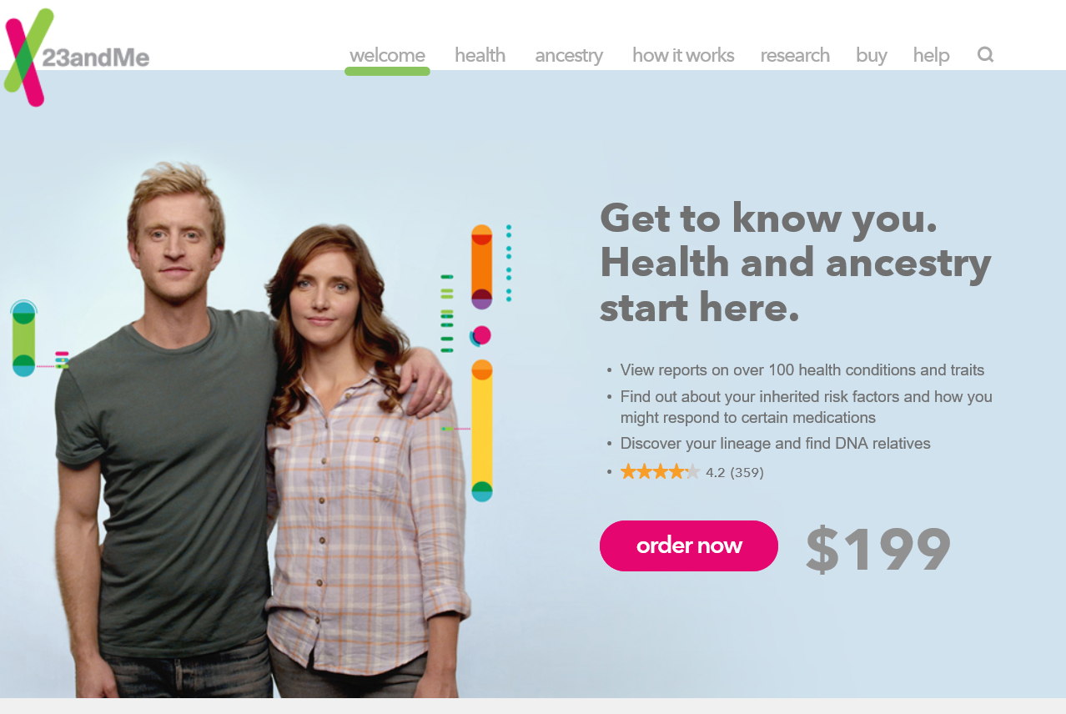Open the research menu item
The width and height of the screenshot is (1066, 714).
click(795, 55)
